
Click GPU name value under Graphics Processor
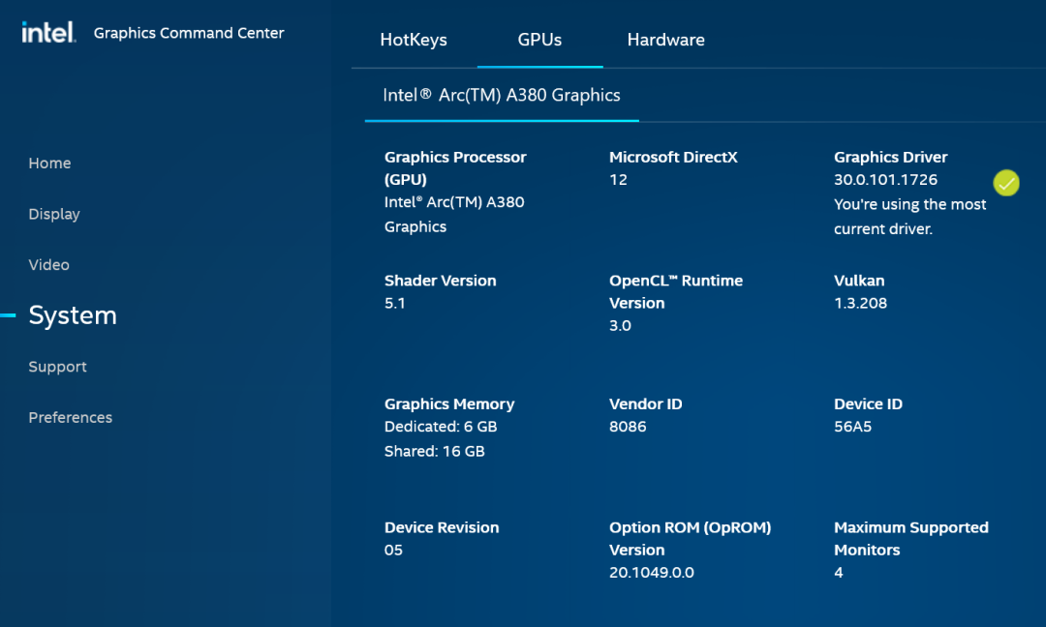453,215
